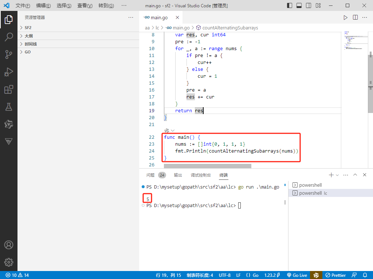The height and width of the screenshot is (279, 373).
Task: Click the editor horizontal scrollbar
Action: click(x=207, y=166)
